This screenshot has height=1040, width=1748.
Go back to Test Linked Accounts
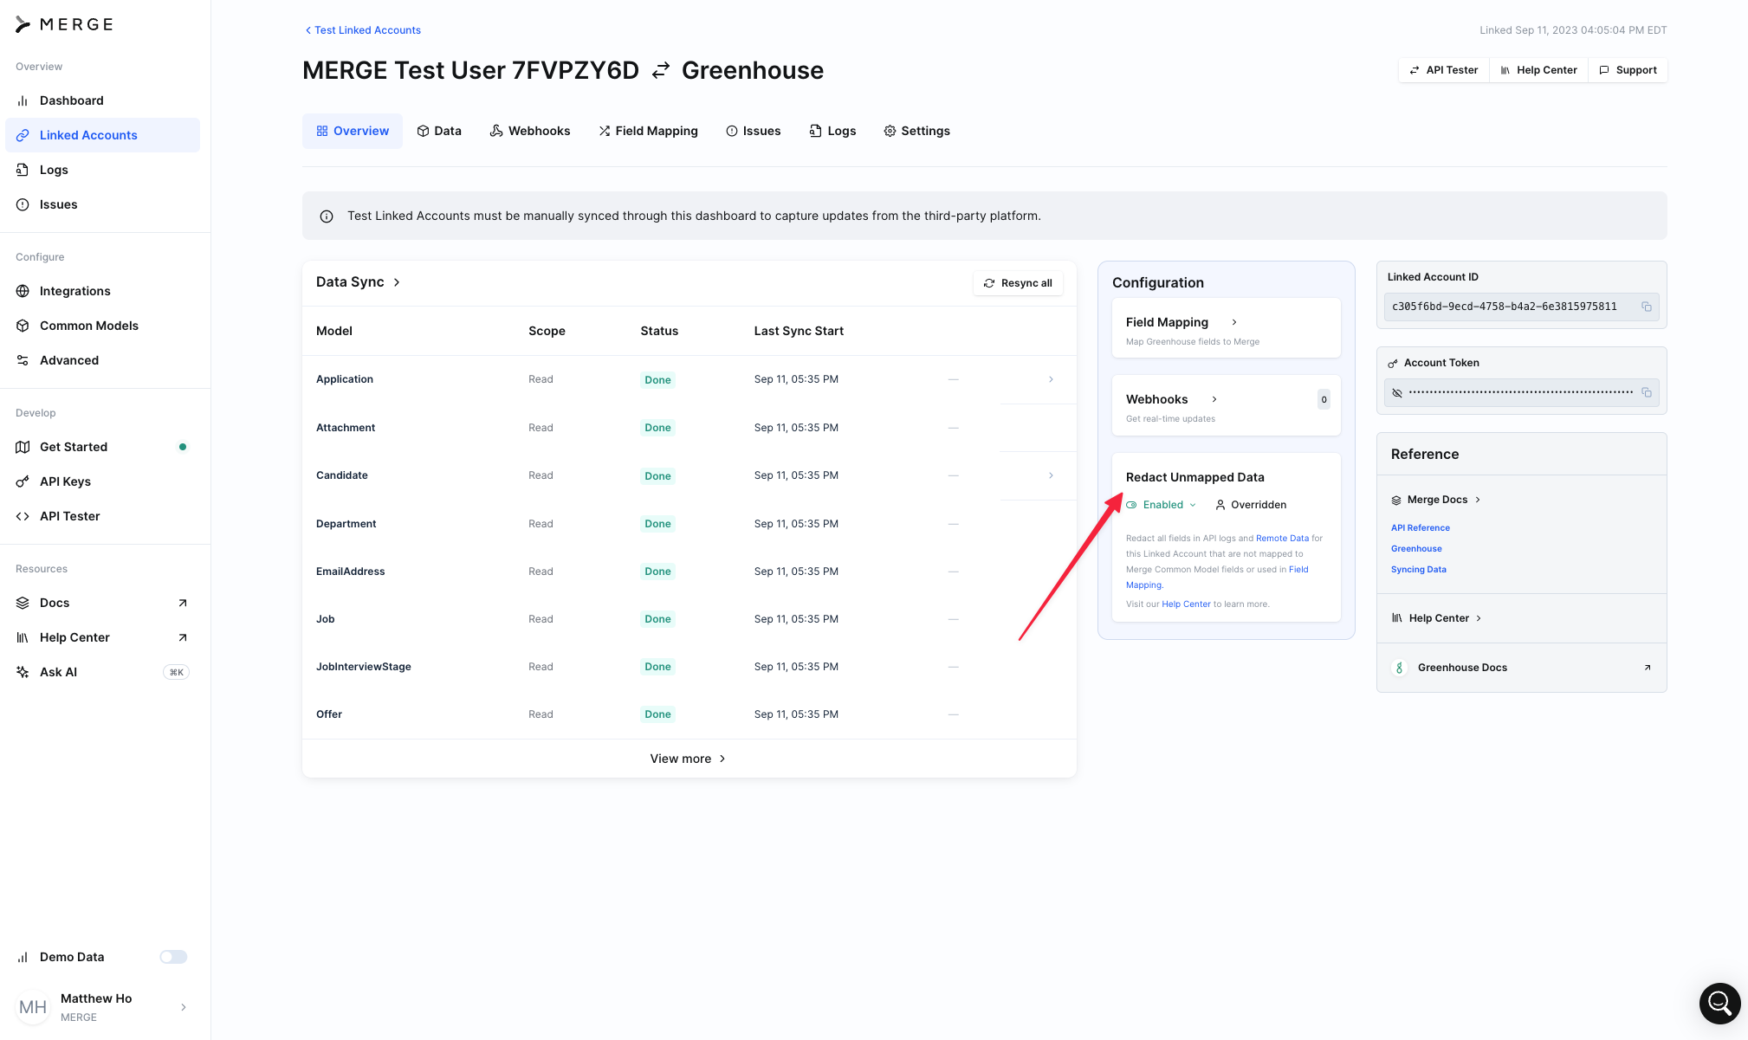[362, 30]
